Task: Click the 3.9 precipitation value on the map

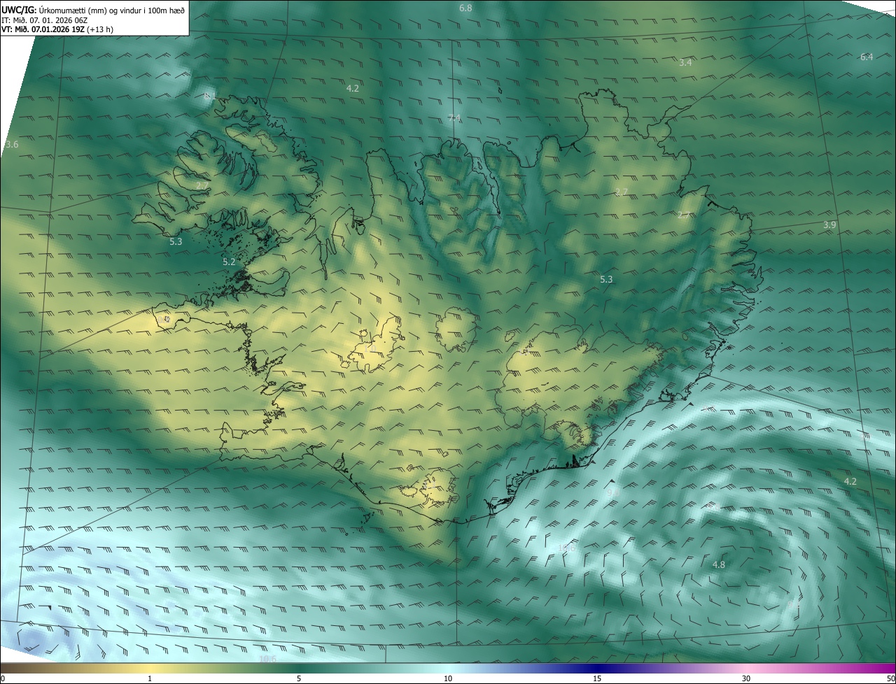Action: pyautogui.click(x=829, y=225)
